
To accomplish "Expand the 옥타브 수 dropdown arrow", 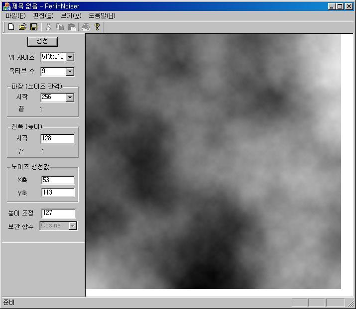I will click(70, 72).
